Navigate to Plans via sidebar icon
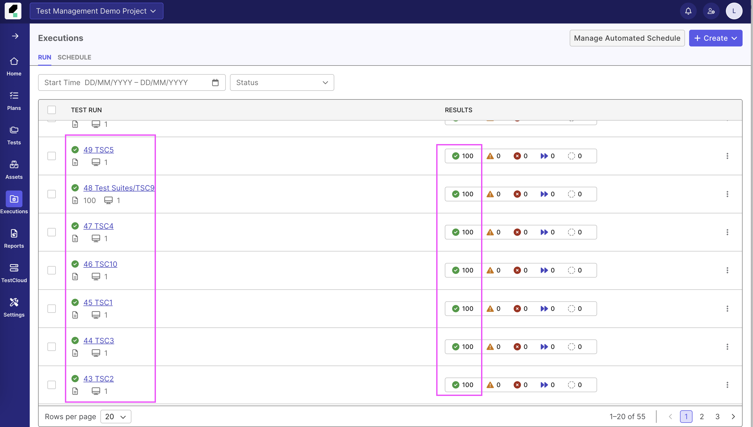The width and height of the screenshot is (753, 427). click(14, 100)
